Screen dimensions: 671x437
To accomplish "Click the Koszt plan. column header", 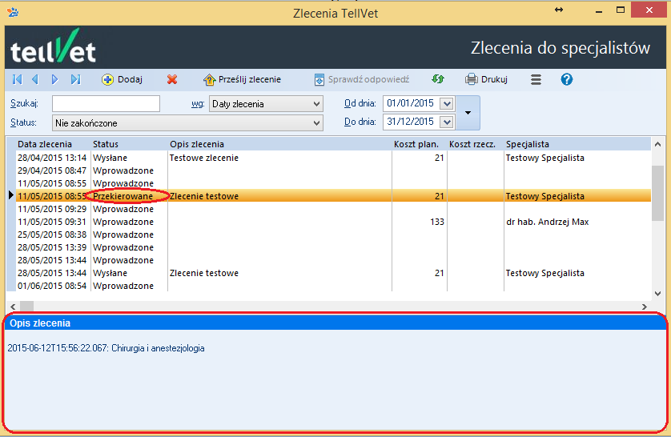I will point(416,144).
